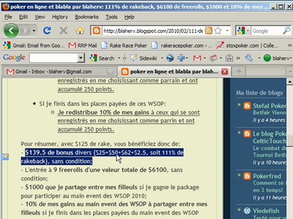Open the Help menu
This screenshot has height=219, width=293.
[x=129, y=17]
